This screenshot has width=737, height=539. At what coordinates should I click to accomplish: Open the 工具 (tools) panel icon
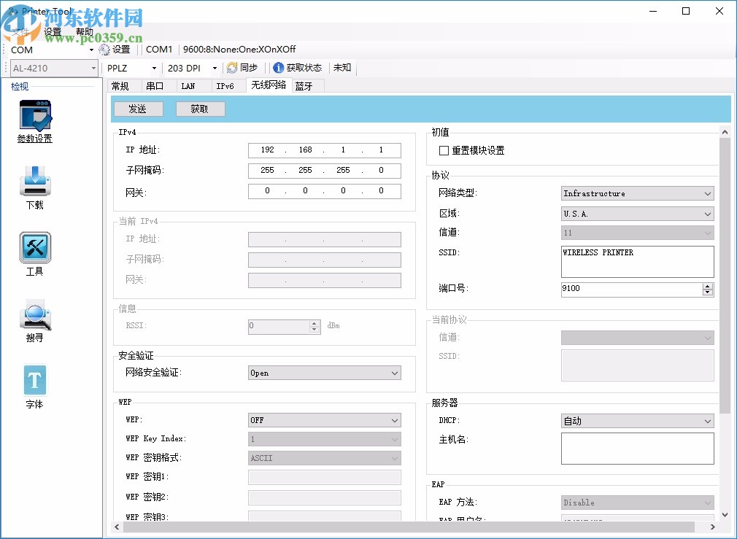[x=34, y=248]
